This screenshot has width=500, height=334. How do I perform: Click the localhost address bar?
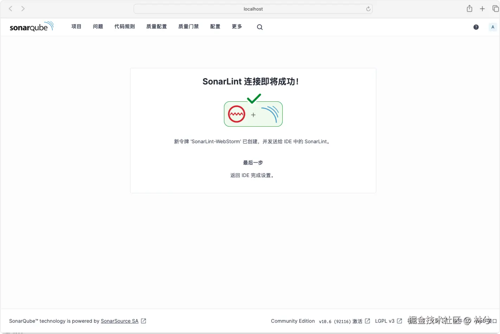253,9
